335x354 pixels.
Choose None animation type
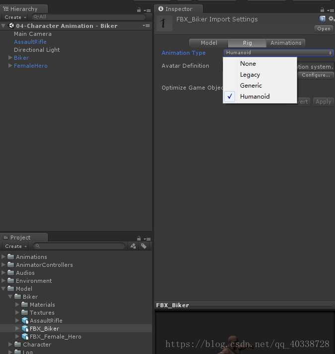(260, 64)
